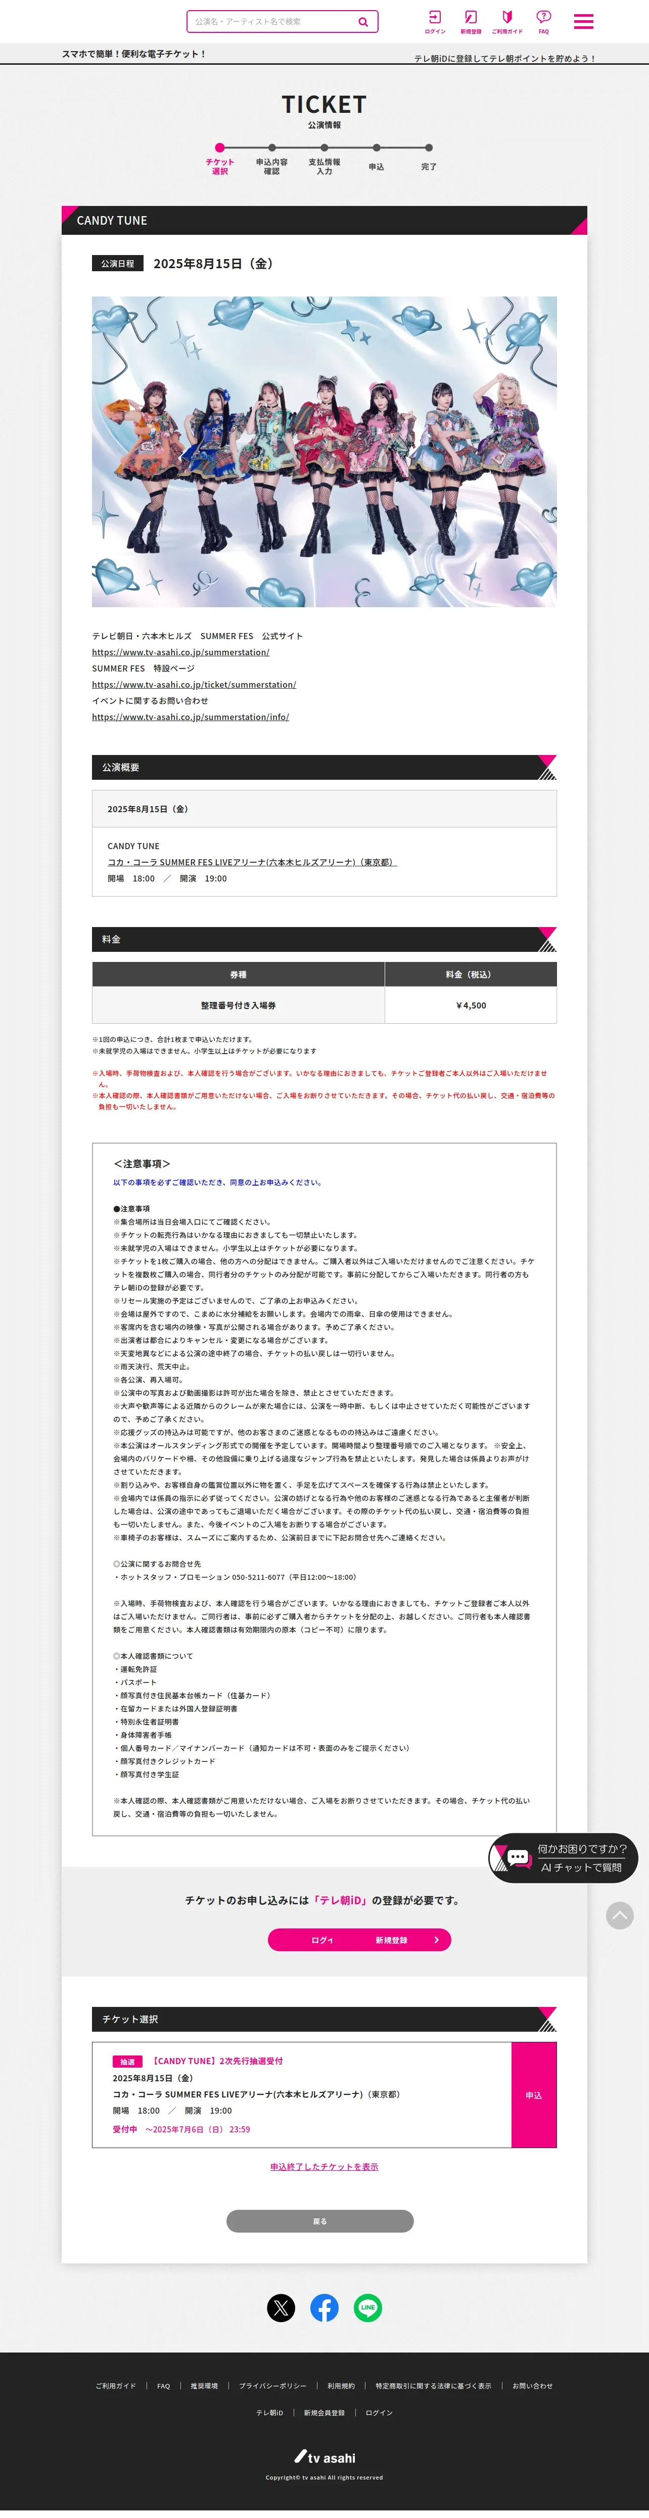Open the ticket/summerstation special page link
649x2518 pixels.
pyautogui.click(x=194, y=684)
